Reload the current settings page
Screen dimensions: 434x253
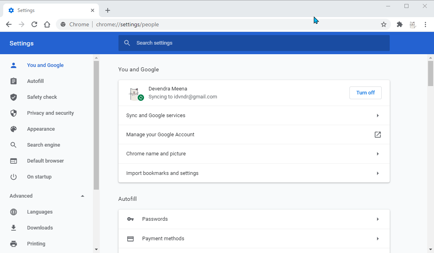(x=34, y=24)
